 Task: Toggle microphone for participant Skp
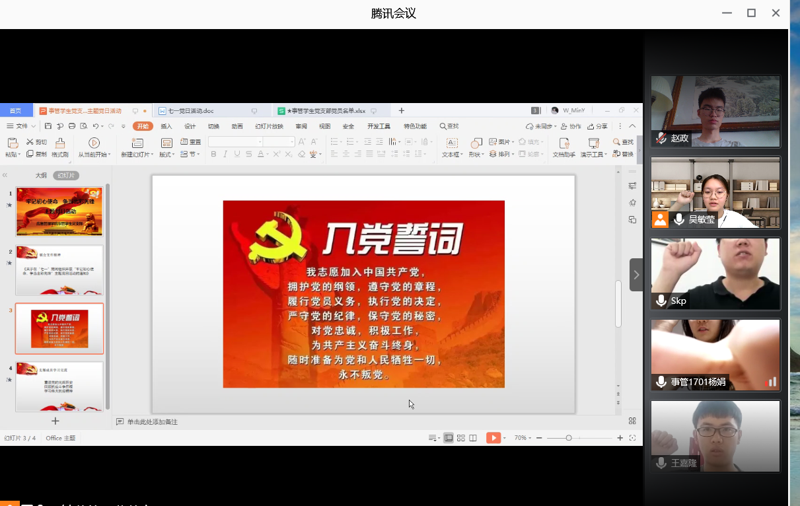(x=661, y=301)
